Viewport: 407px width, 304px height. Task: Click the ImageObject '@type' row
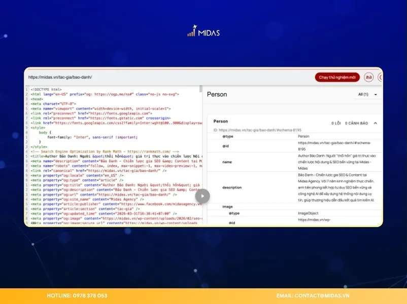point(294,213)
